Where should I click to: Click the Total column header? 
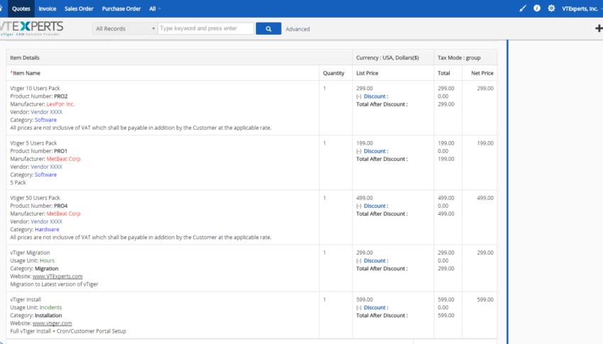pos(444,73)
